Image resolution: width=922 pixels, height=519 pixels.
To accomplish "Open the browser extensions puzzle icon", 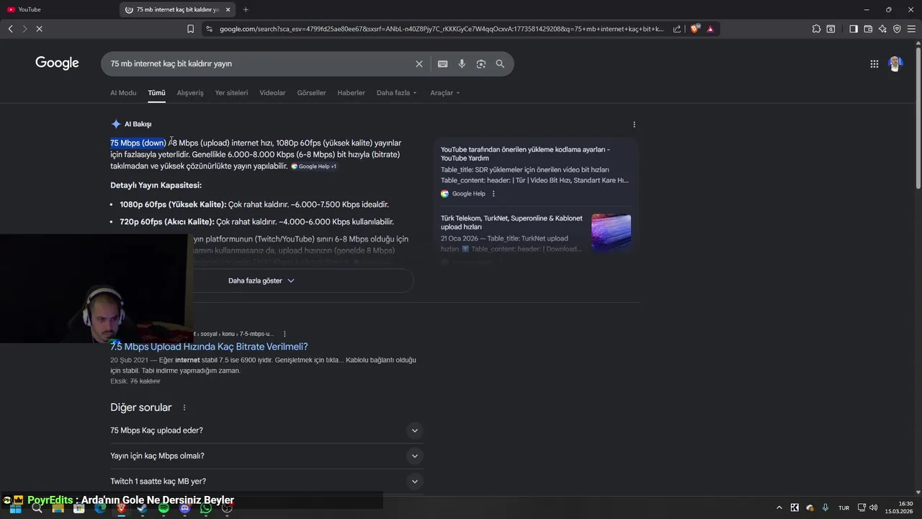I will (816, 29).
